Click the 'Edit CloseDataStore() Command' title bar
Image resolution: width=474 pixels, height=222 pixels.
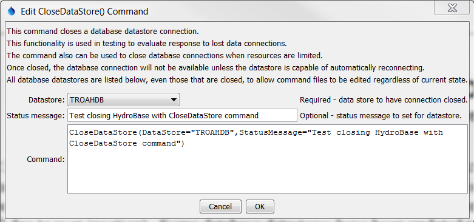pyautogui.click(x=84, y=12)
